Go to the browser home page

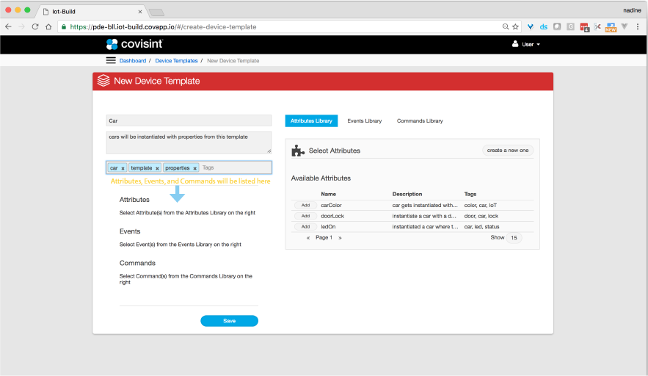[x=48, y=26]
